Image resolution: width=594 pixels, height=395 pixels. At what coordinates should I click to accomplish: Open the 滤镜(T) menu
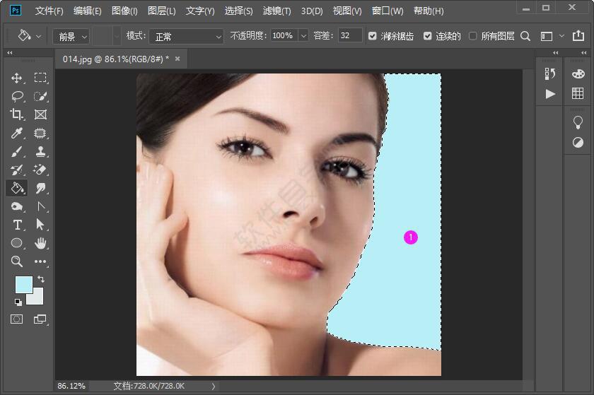click(x=276, y=11)
